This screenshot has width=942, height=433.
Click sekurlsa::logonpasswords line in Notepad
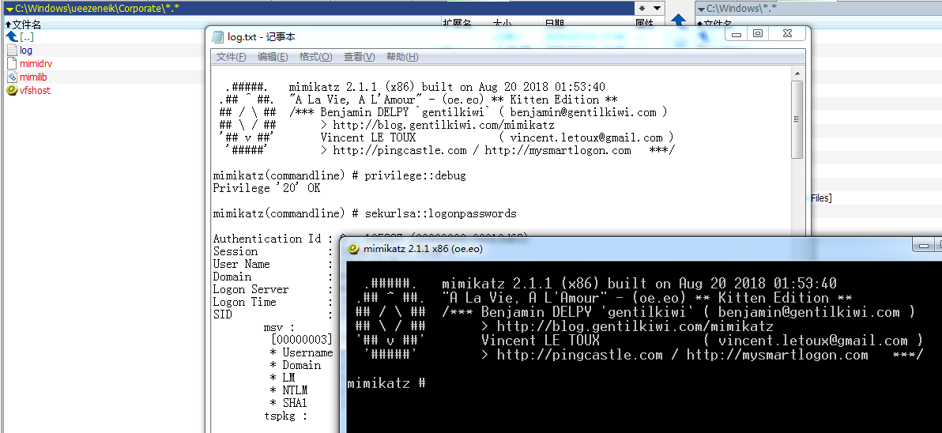click(x=364, y=214)
